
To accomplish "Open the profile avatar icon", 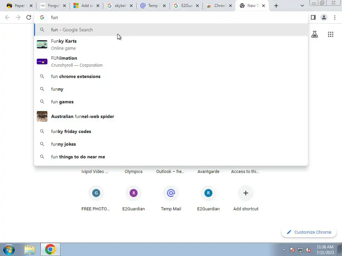I will 324,17.
